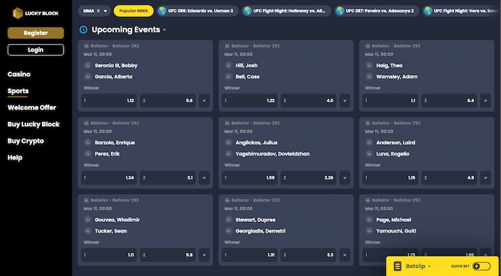Image resolution: width=501 pixels, height=276 pixels.
Task: Click flag icon next to Yamauchi, Goiti
Action: coord(369,231)
